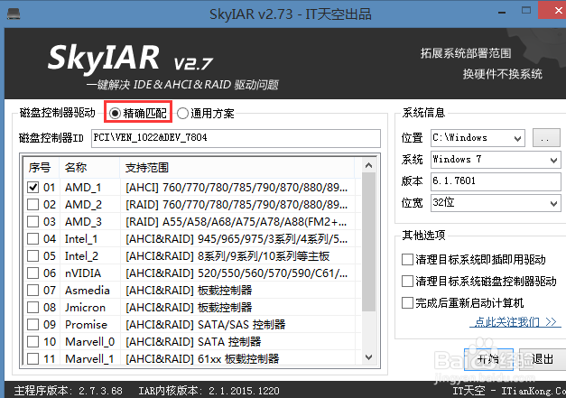Viewport: 566px width, 398px height.
Task: Click the SkyIAR app icon in title bar
Action: click(14, 14)
